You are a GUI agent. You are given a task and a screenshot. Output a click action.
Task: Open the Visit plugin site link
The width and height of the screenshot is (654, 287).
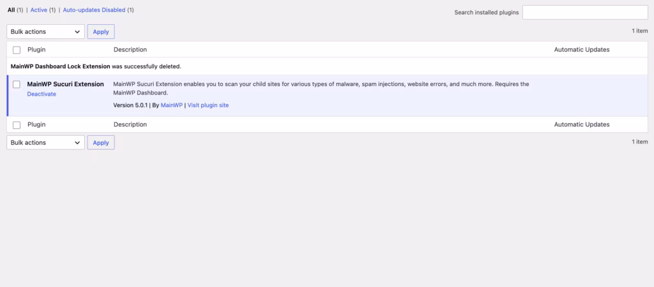coord(208,105)
